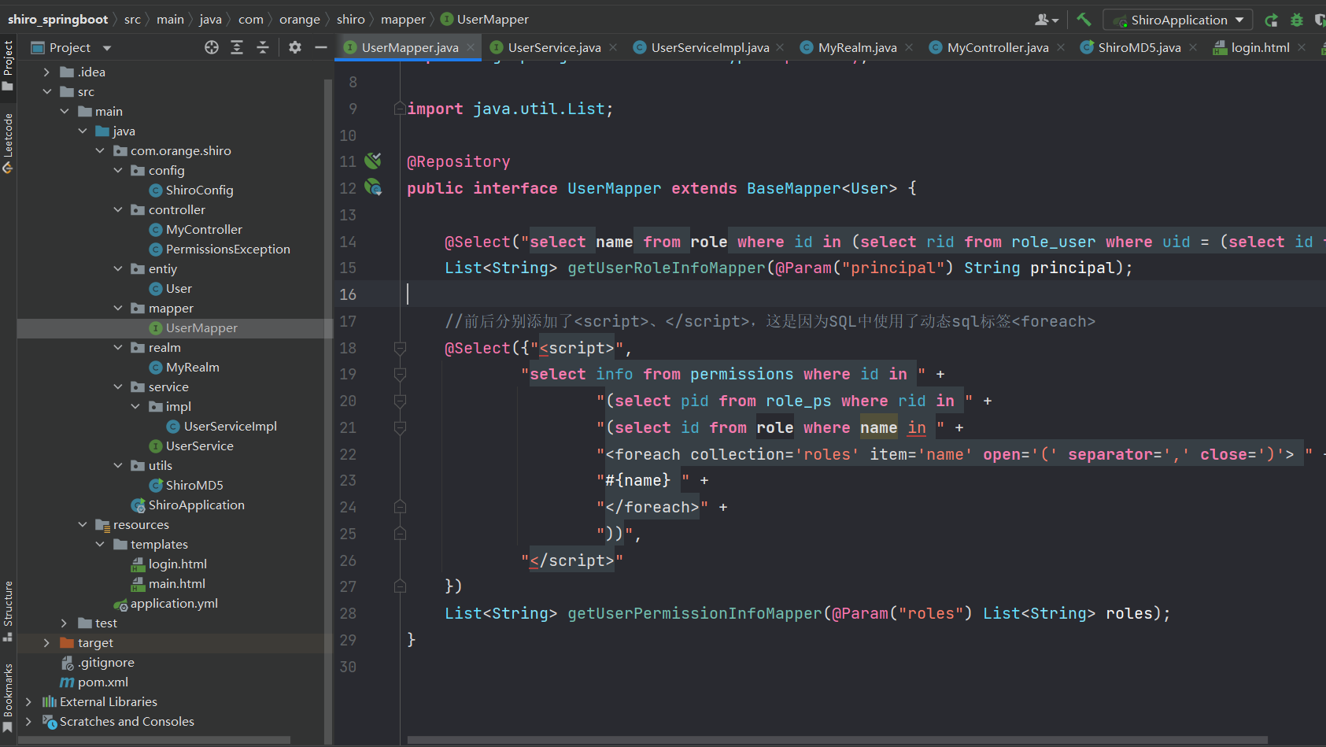Expand Scratches and Consoles node

(x=28, y=721)
